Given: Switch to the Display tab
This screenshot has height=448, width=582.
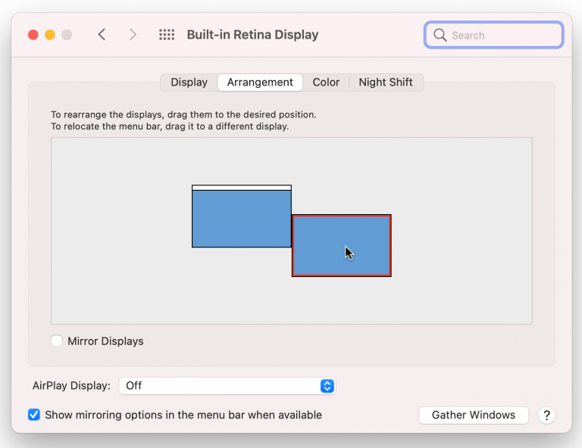Looking at the screenshot, I should pos(189,82).
